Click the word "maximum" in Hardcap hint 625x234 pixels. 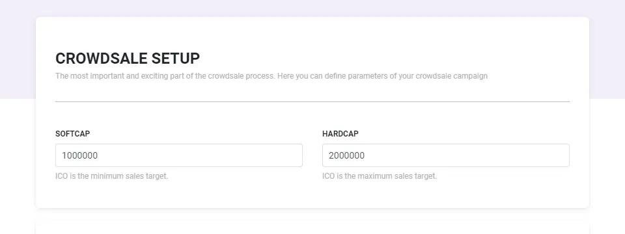(x=374, y=176)
